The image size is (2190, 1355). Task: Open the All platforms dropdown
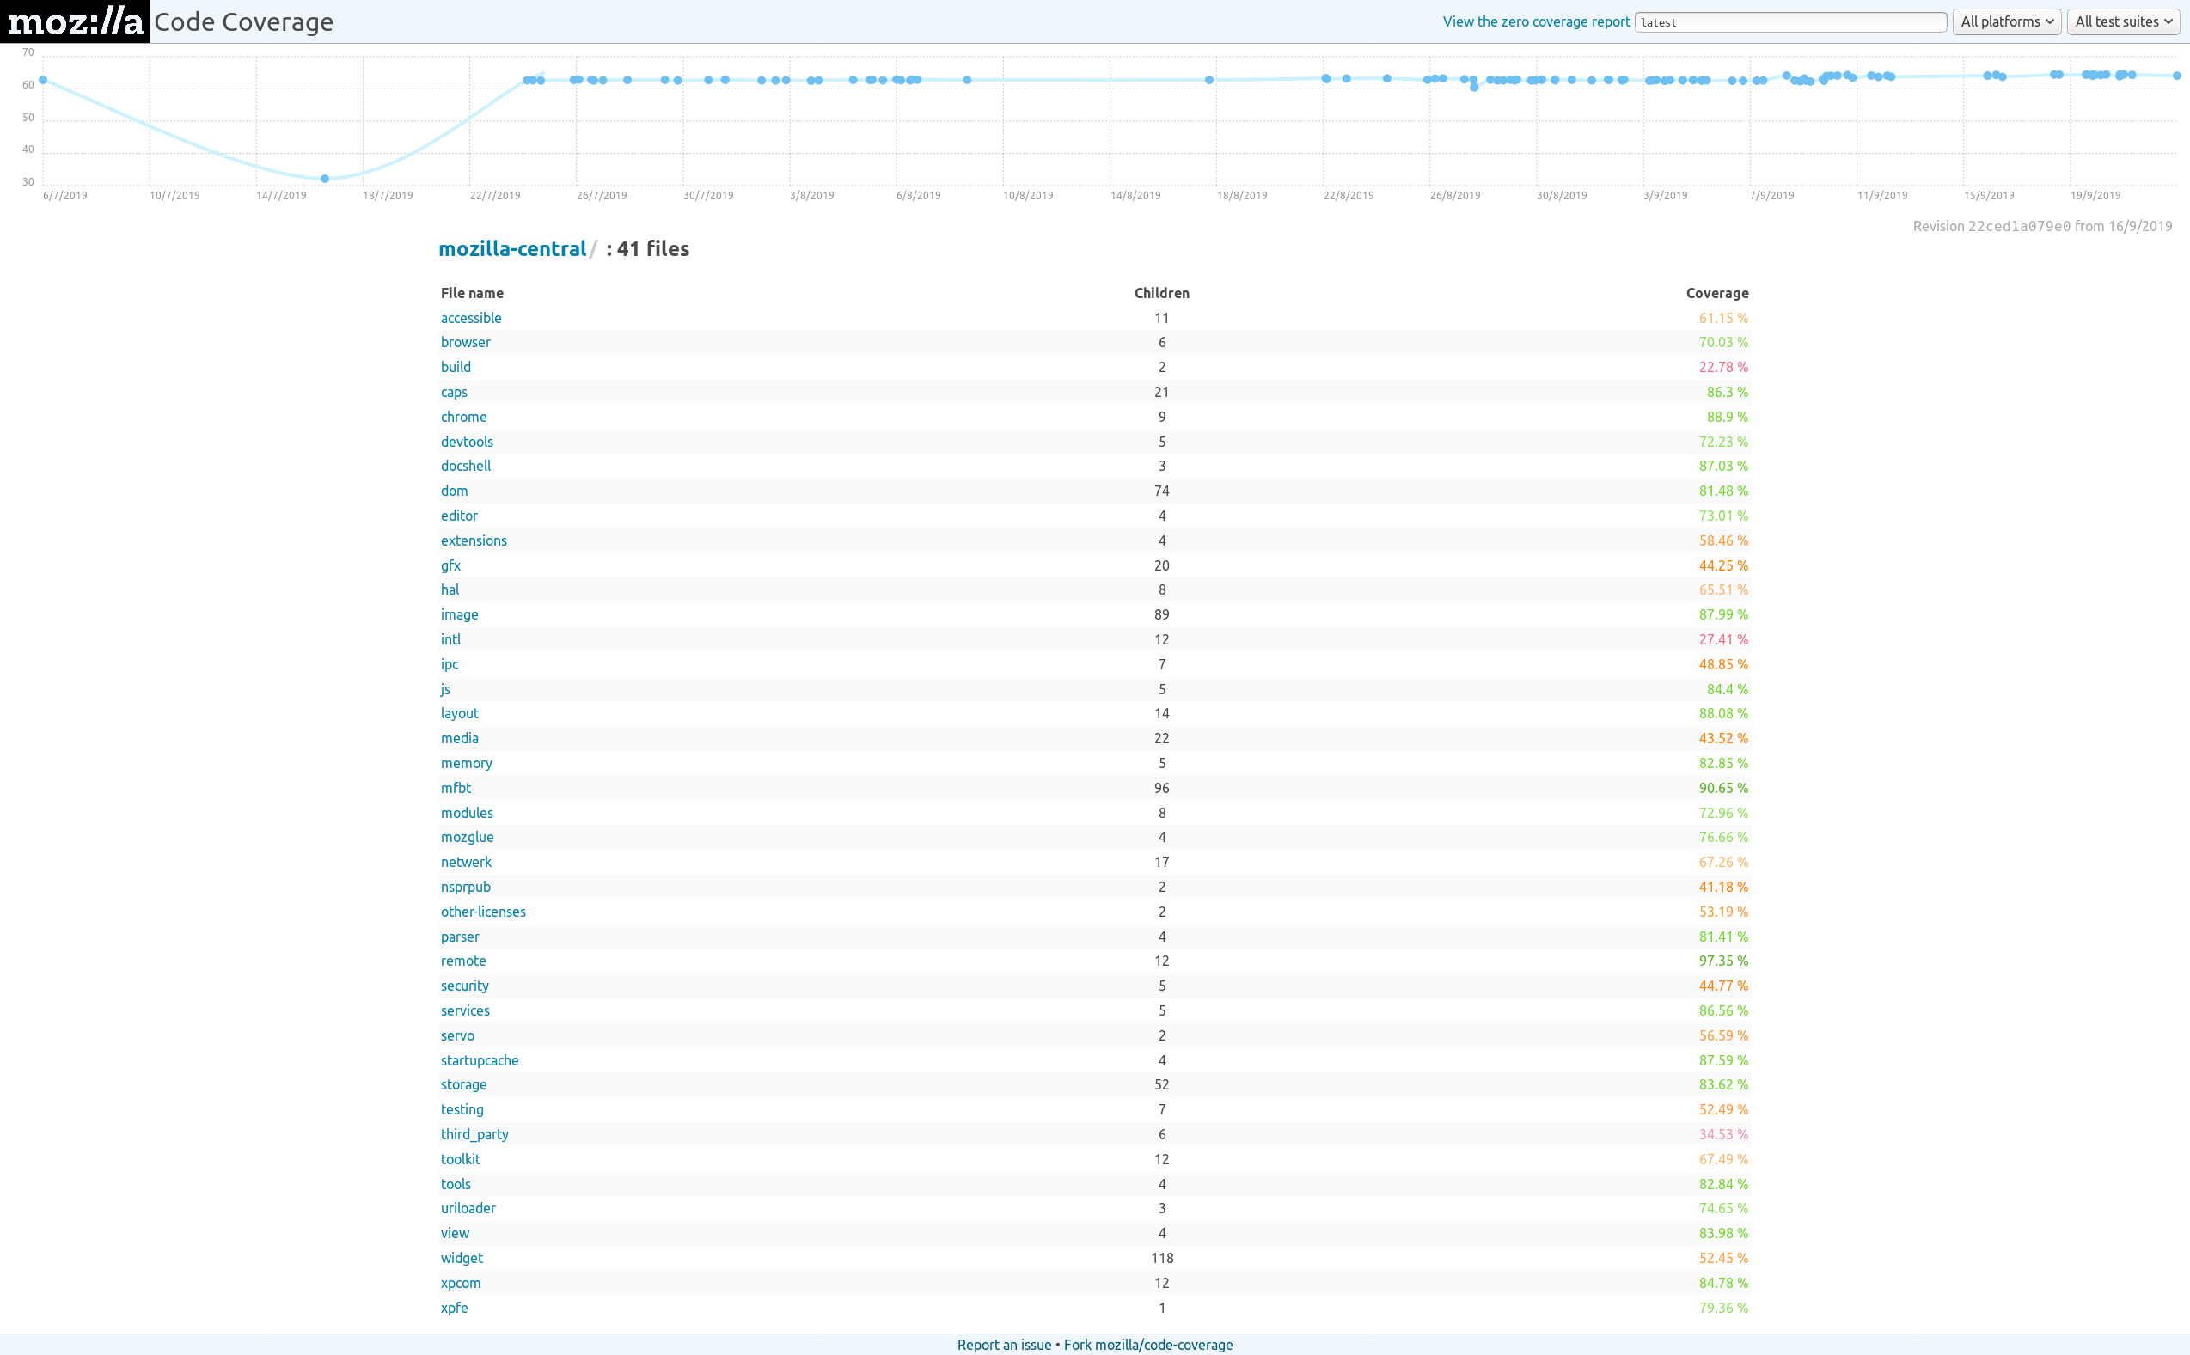coord(2006,21)
